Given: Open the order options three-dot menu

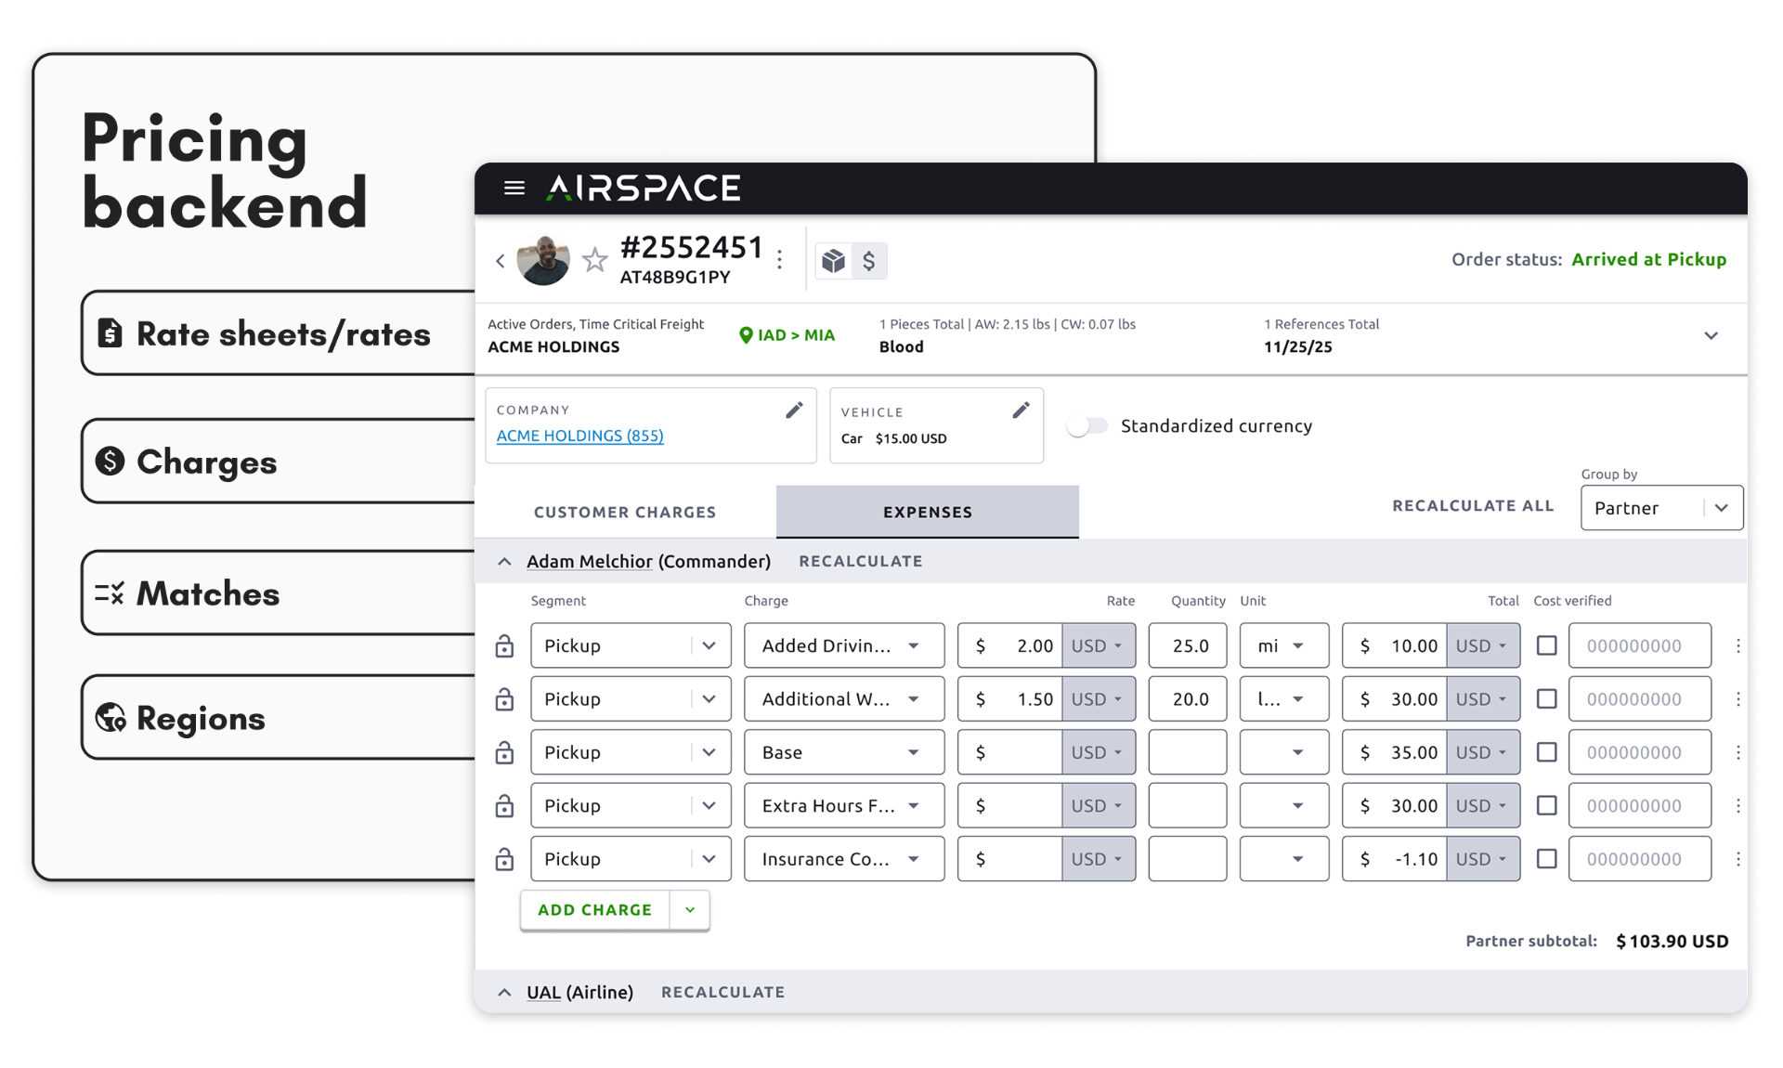Looking at the screenshot, I should (780, 260).
